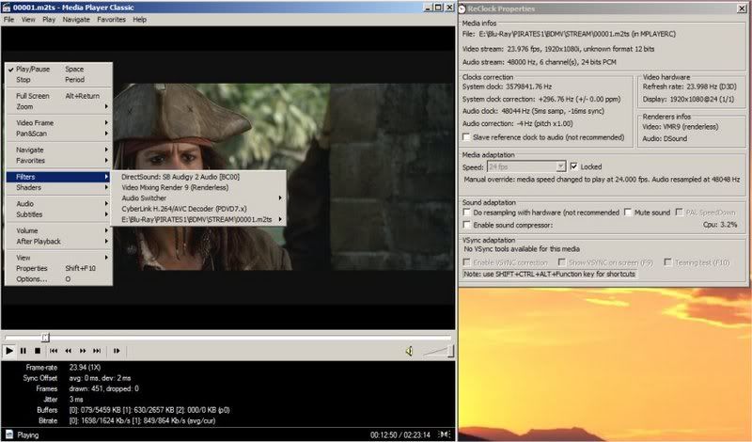This screenshot has height=442, width=752.
Task: Toggle Slave reference clock to audio checkbox
Action: click(466, 137)
